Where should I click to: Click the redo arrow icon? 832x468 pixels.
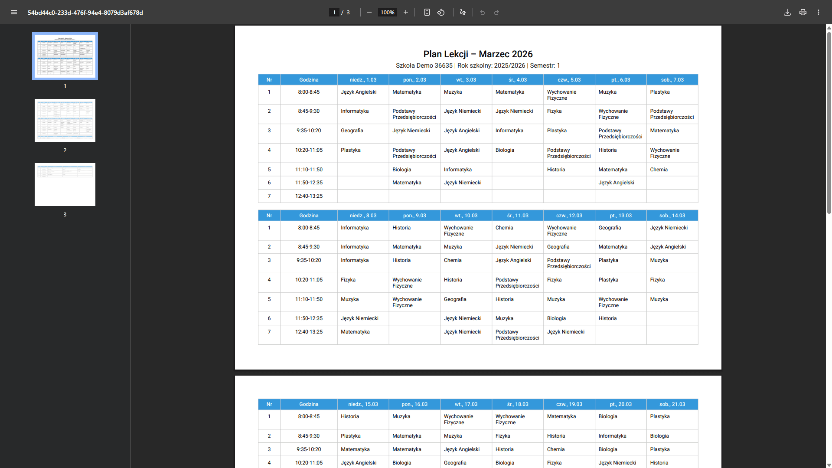point(496,12)
